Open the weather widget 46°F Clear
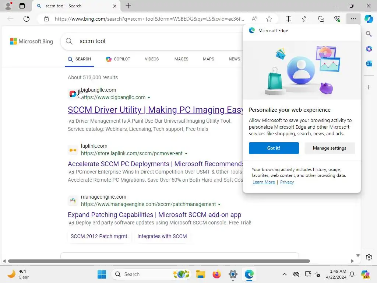Screen dimensions: 377x283 [18, 274]
